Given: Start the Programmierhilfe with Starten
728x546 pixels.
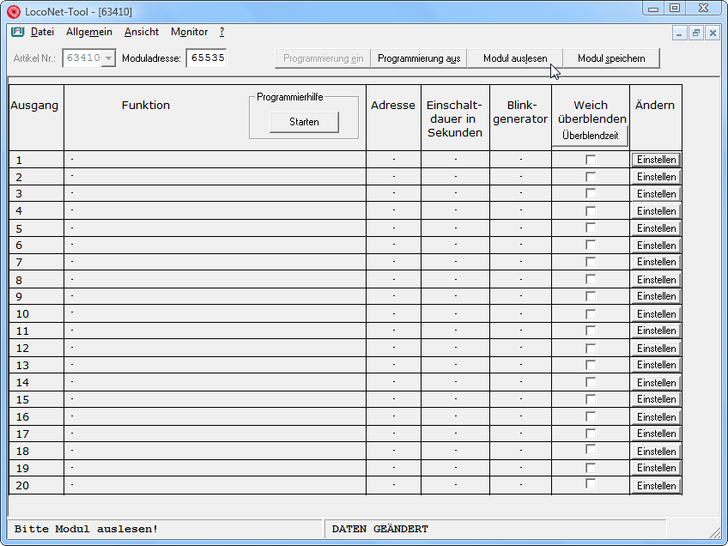Looking at the screenshot, I should (304, 122).
